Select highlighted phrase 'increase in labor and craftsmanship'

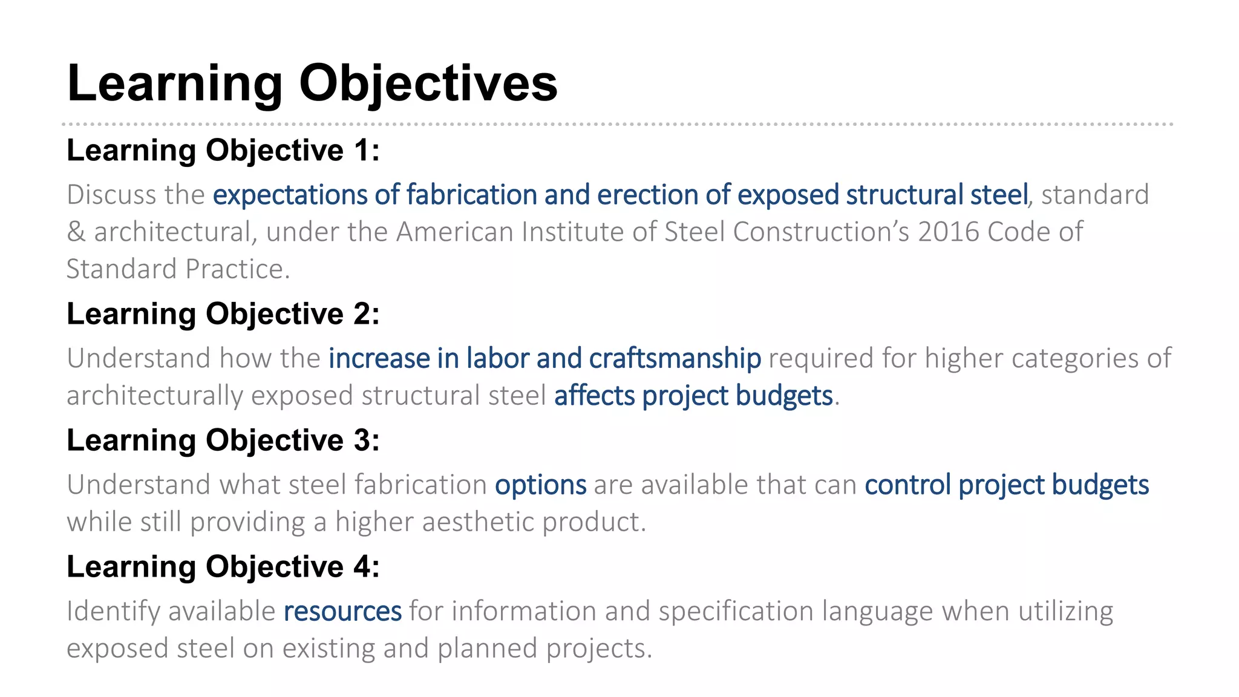click(544, 359)
